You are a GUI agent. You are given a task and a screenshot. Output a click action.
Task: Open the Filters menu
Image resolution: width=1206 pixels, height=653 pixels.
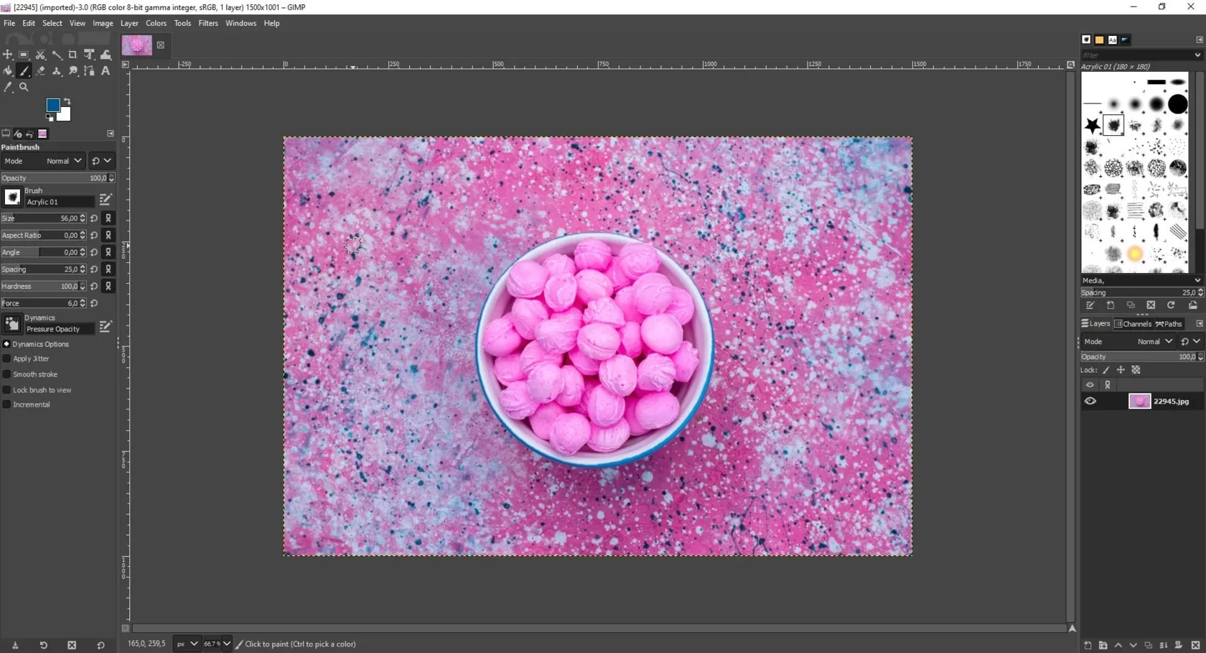pyautogui.click(x=207, y=23)
